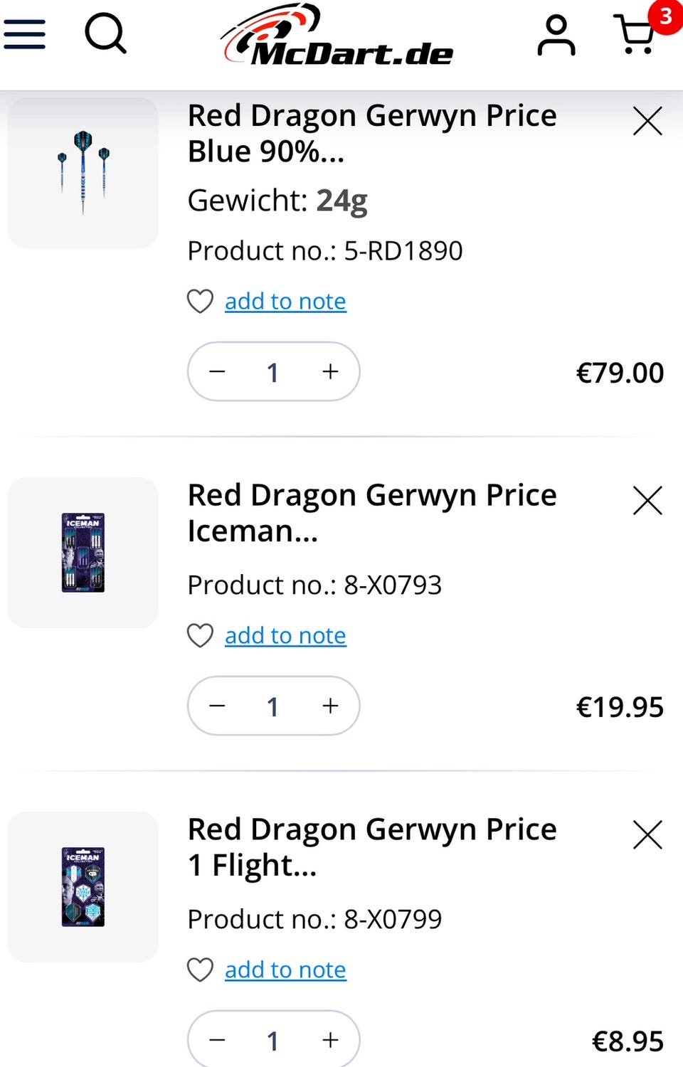Viewport: 683px width, 1067px height.
Task: Click heart icon for product 5-RD1890
Action: (200, 302)
